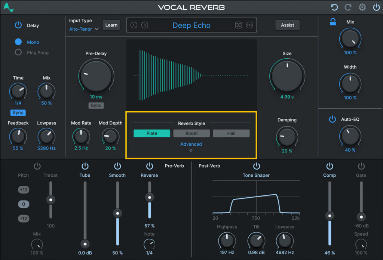
Task: Open the Alto-Tenor input type dropdown
Action: tap(84, 29)
